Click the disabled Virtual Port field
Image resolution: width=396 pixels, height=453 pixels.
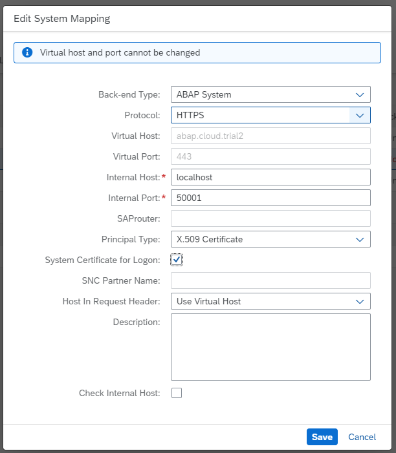click(270, 156)
